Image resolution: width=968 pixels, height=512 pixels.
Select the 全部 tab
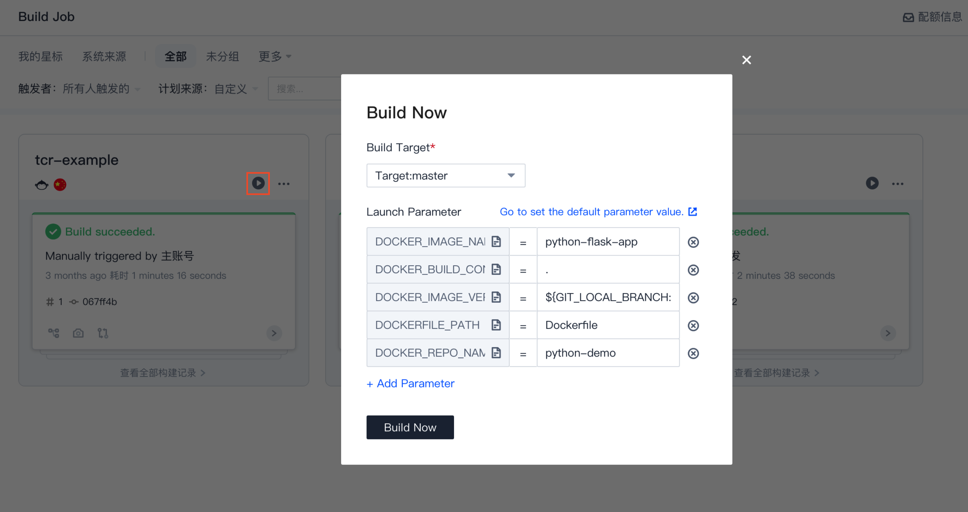click(175, 56)
